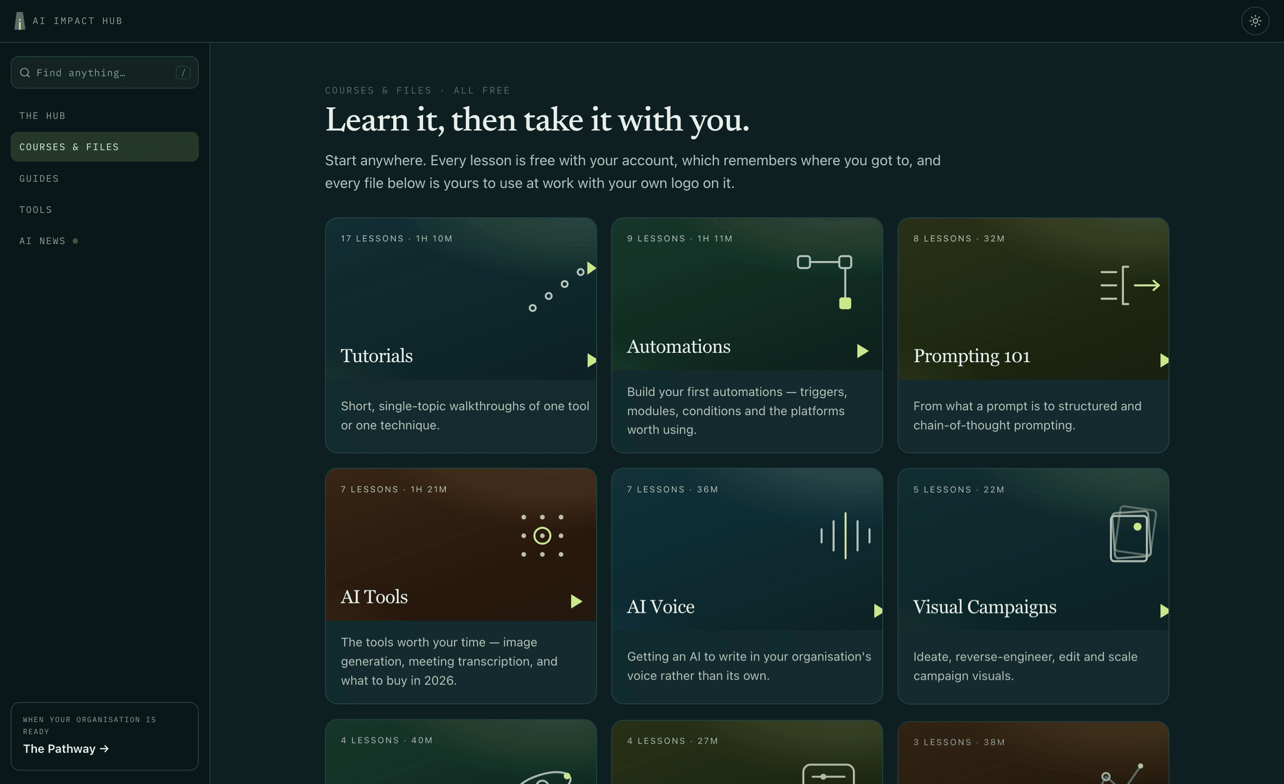Play the Automations course
The width and height of the screenshot is (1284, 784).
(x=862, y=351)
